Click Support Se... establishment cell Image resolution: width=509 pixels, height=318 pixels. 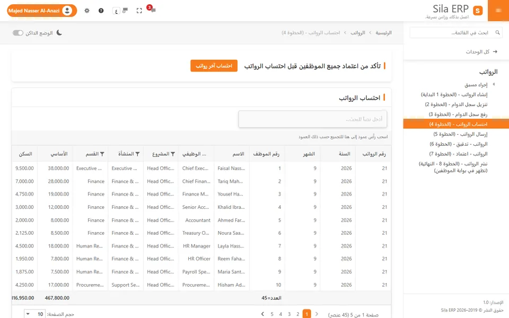point(125,285)
